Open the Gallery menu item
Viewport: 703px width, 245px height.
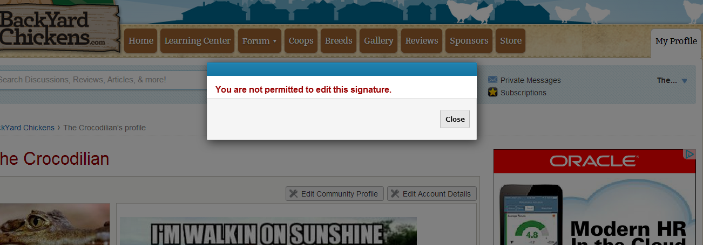click(x=378, y=41)
